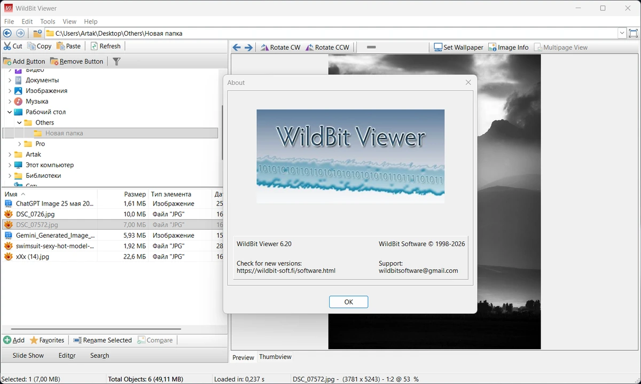
Task: Rotate the image counter-clockwise
Action: (327, 48)
